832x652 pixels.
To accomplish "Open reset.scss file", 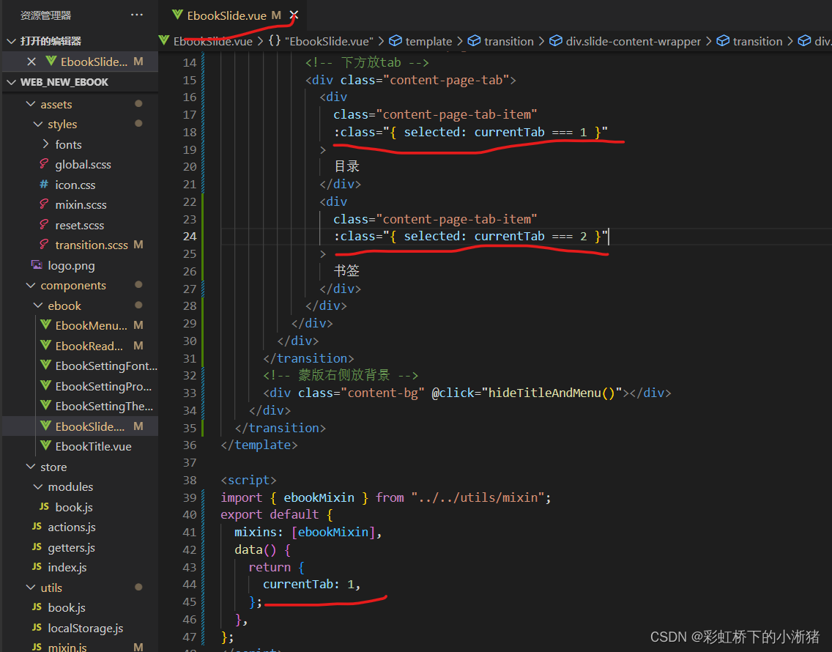I will click(80, 225).
